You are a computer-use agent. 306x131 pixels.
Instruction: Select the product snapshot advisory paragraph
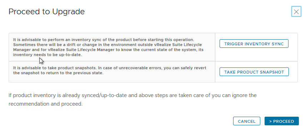pyautogui.click(x=110, y=71)
